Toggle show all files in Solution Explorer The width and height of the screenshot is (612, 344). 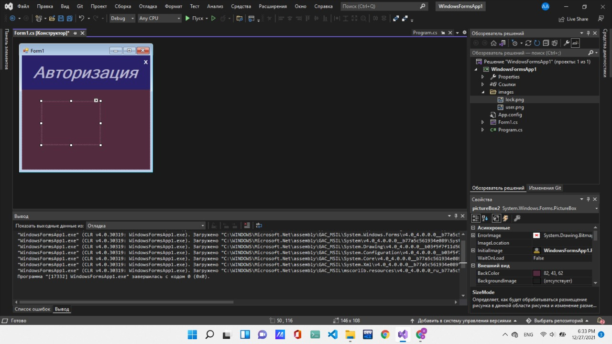(554, 43)
